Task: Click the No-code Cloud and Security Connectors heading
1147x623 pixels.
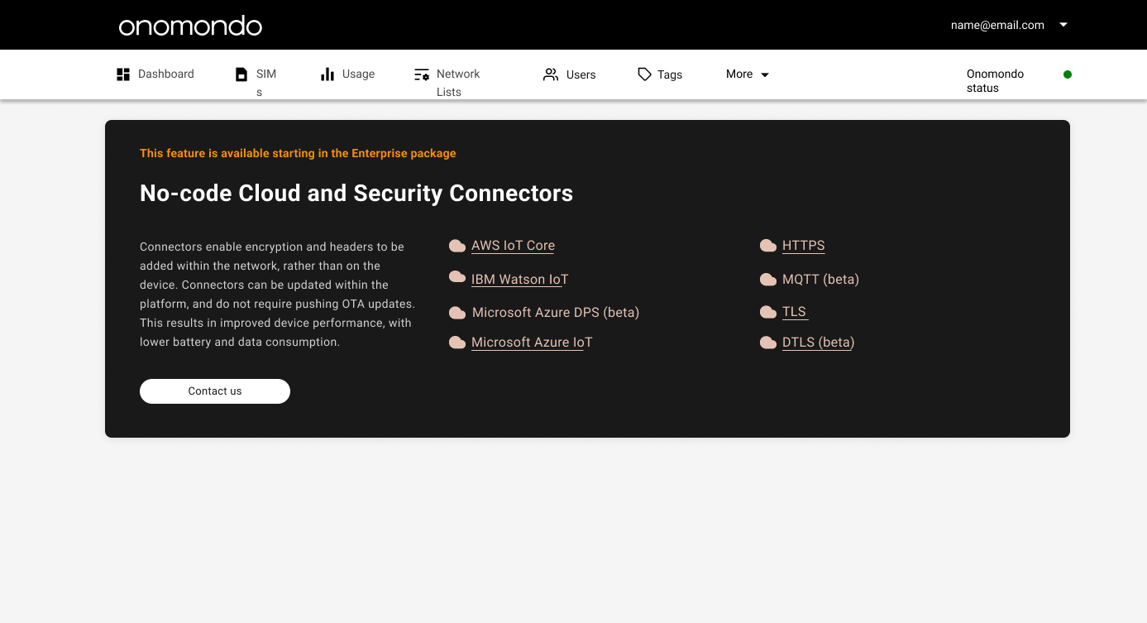Action: [x=356, y=194]
